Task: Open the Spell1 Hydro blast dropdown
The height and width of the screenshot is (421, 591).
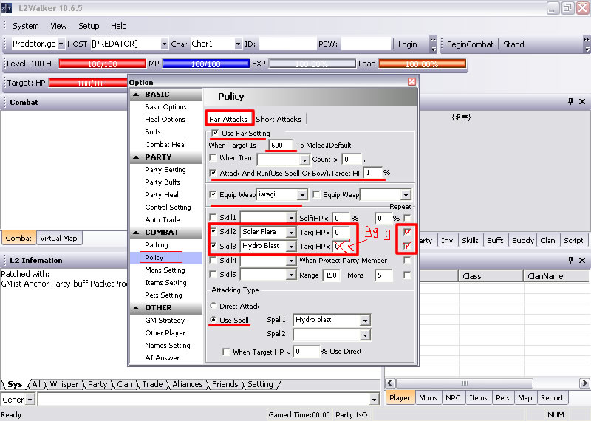Action: (x=365, y=321)
